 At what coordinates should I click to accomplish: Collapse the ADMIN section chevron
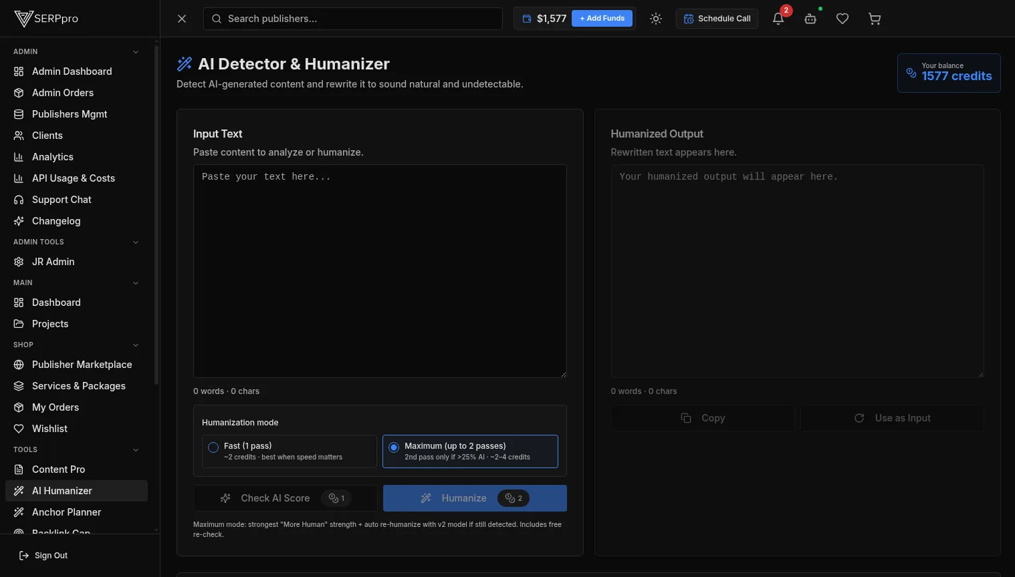[136, 52]
